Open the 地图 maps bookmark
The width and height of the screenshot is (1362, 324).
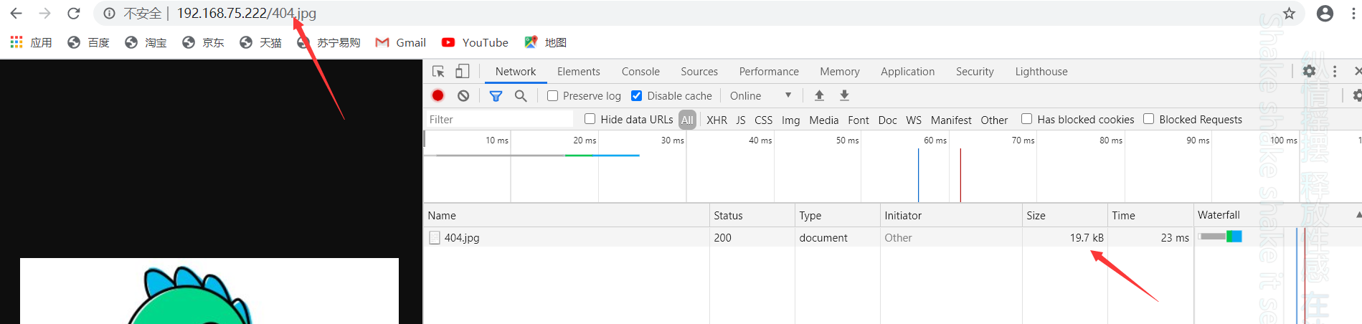pos(545,42)
